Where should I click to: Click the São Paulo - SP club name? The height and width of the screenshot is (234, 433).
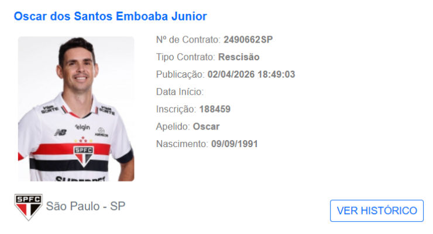(x=85, y=206)
